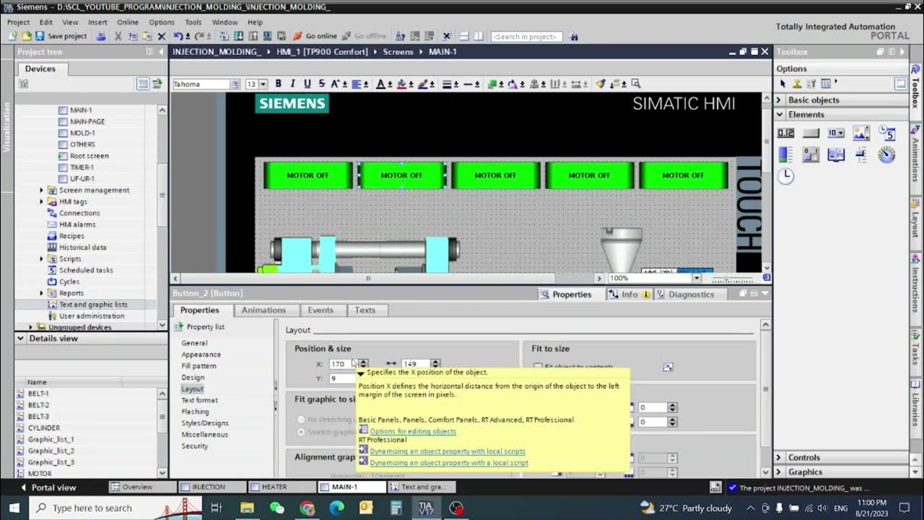
Task: Collapse Elements section in Toolbox
Action: pos(780,114)
